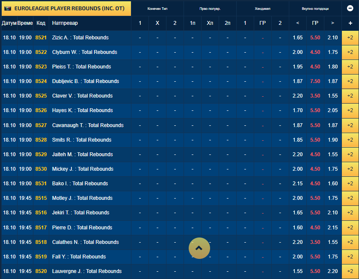Click the Прво полувр. column group header
Screen dimensions: 359x279
click(210, 9)
